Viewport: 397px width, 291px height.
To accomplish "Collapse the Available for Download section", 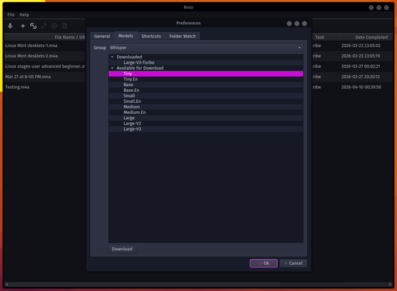I will 112,68.
